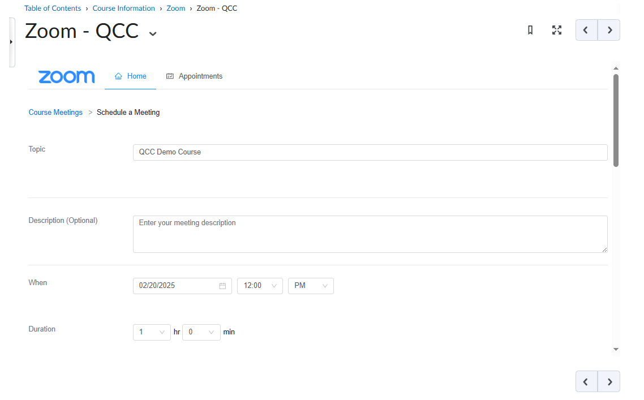Open the date picker calendar icon
Screen dimensions: 644x400
tap(222, 286)
